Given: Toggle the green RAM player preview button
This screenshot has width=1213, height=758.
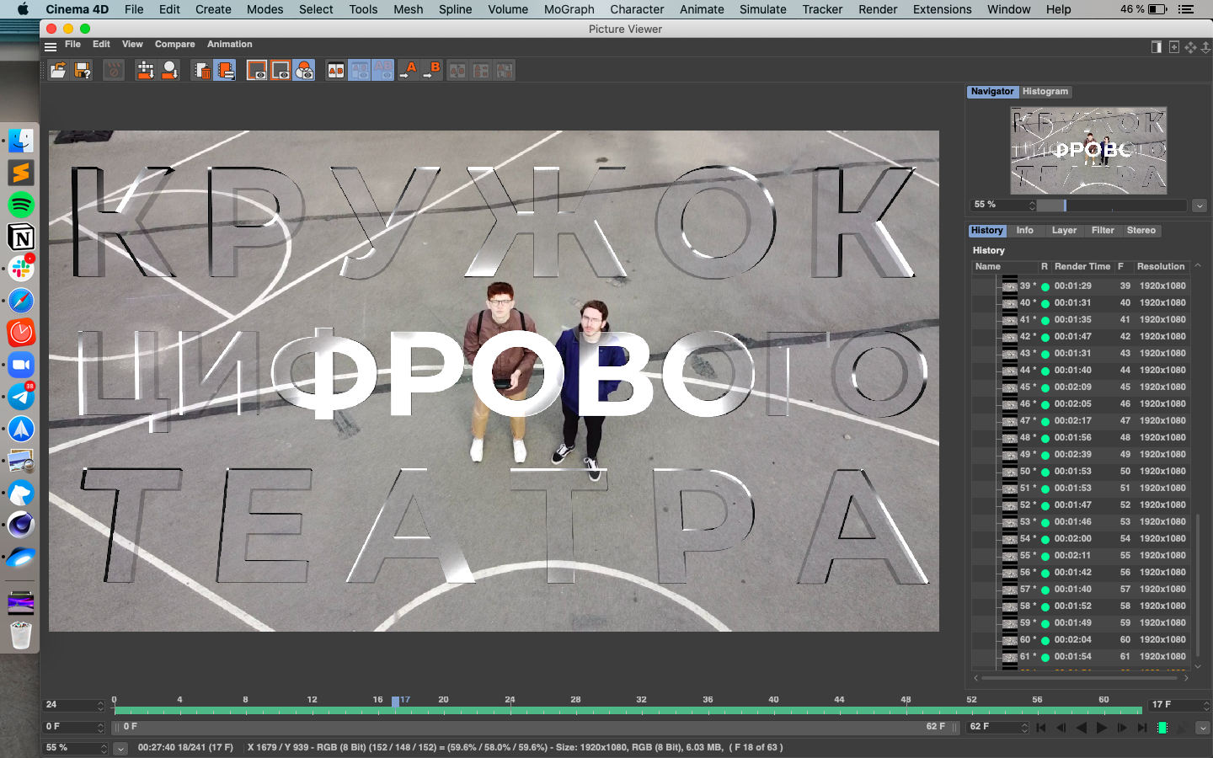Looking at the screenshot, I should click(x=1162, y=728).
